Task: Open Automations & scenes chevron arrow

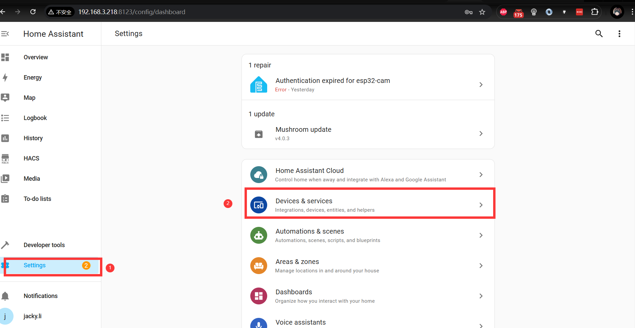Action: [x=481, y=235]
